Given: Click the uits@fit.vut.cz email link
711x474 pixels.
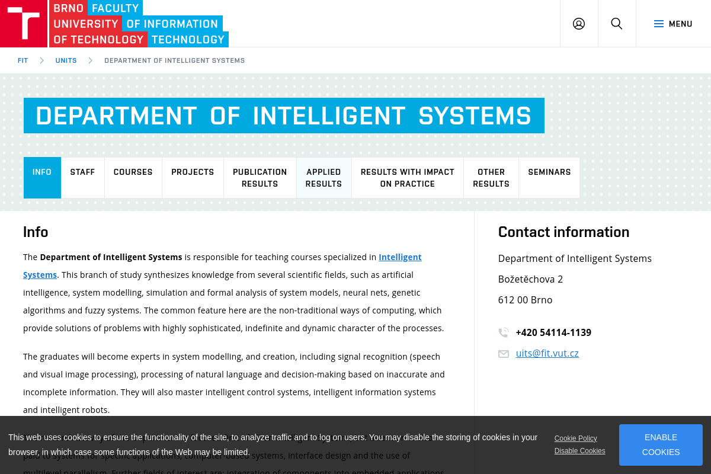Looking at the screenshot, I should (x=547, y=353).
